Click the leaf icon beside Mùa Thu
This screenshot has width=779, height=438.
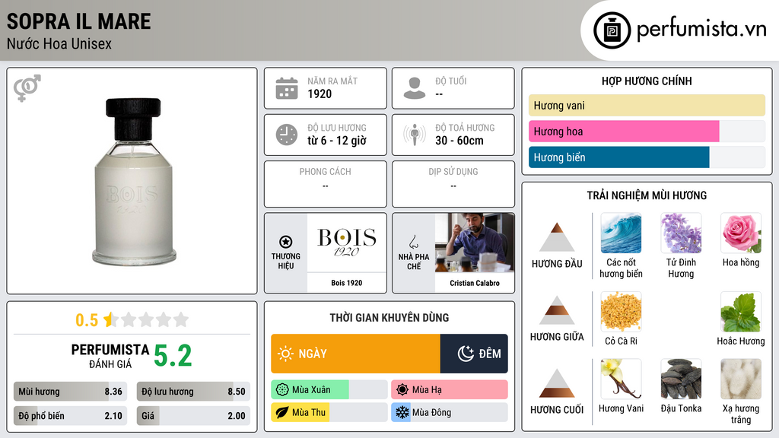[x=282, y=412]
